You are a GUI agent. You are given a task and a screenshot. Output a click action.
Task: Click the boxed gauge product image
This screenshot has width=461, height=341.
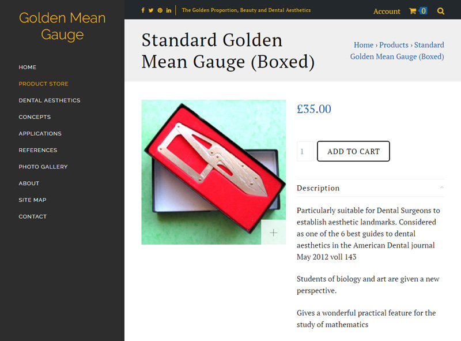[213, 172]
